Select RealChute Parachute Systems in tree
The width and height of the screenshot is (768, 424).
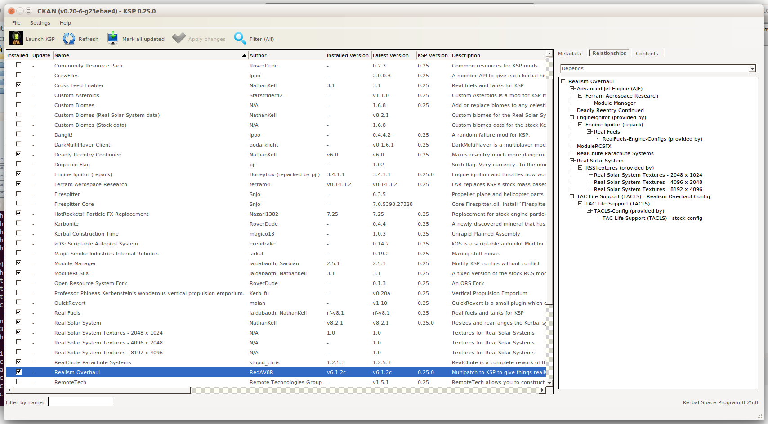pyautogui.click(x=615, y=153)
